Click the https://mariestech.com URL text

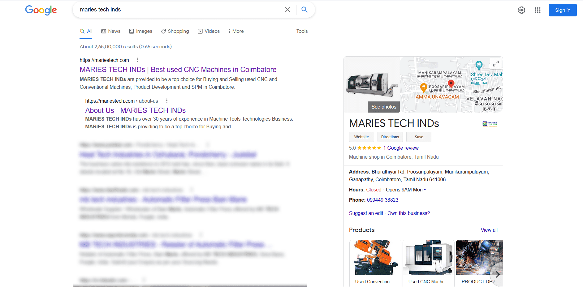coord(104,60)
